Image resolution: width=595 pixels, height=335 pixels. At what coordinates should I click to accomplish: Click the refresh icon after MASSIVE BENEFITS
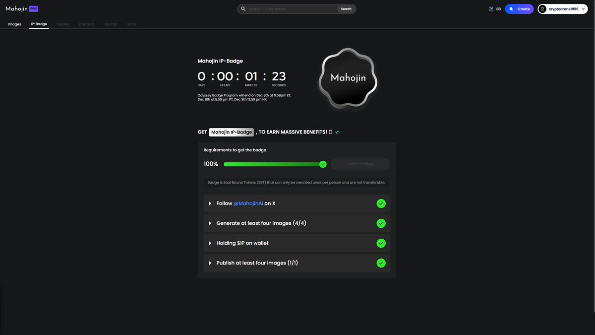(x=337, y=132)
